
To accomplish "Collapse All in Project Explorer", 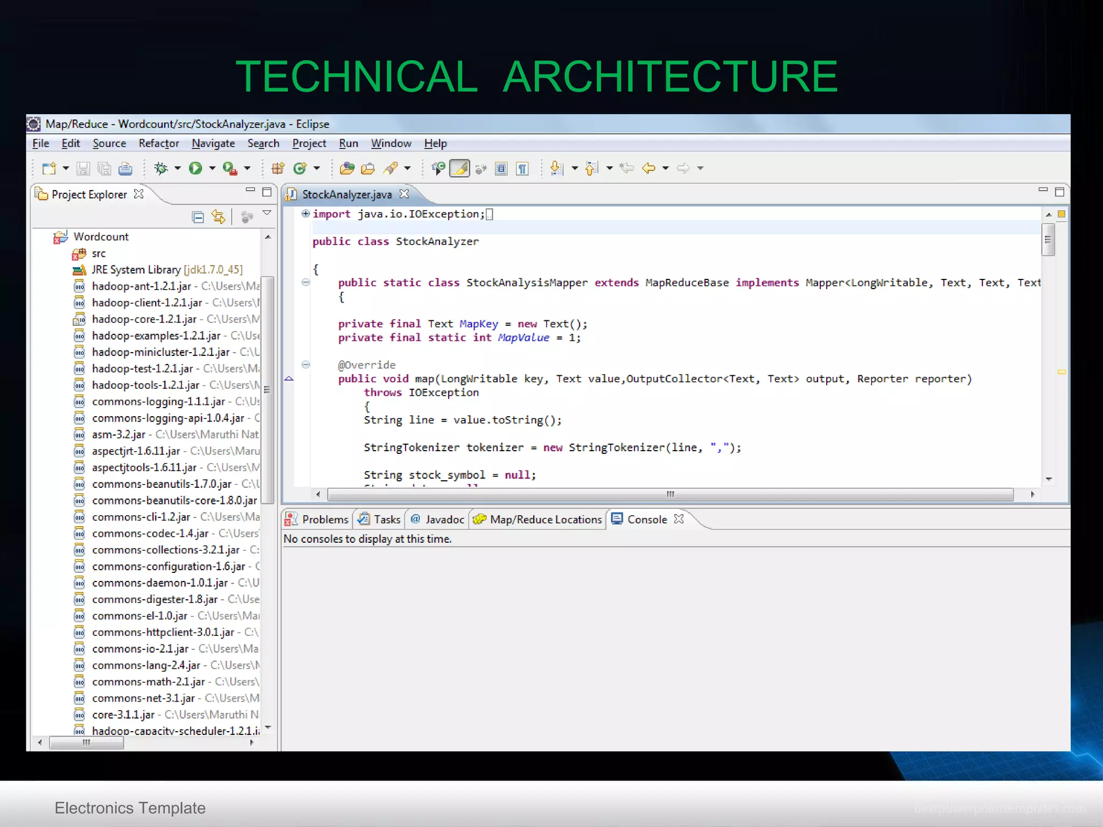I will pos(198,217).
